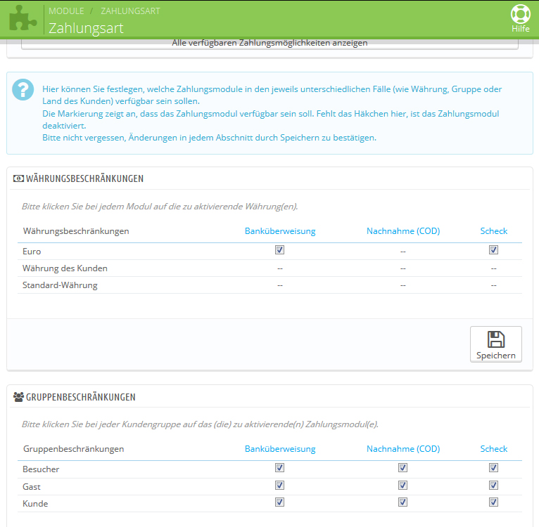
Task: Click Währung des Kunden dash under Banküberweisung
Action: coord(280,268)
